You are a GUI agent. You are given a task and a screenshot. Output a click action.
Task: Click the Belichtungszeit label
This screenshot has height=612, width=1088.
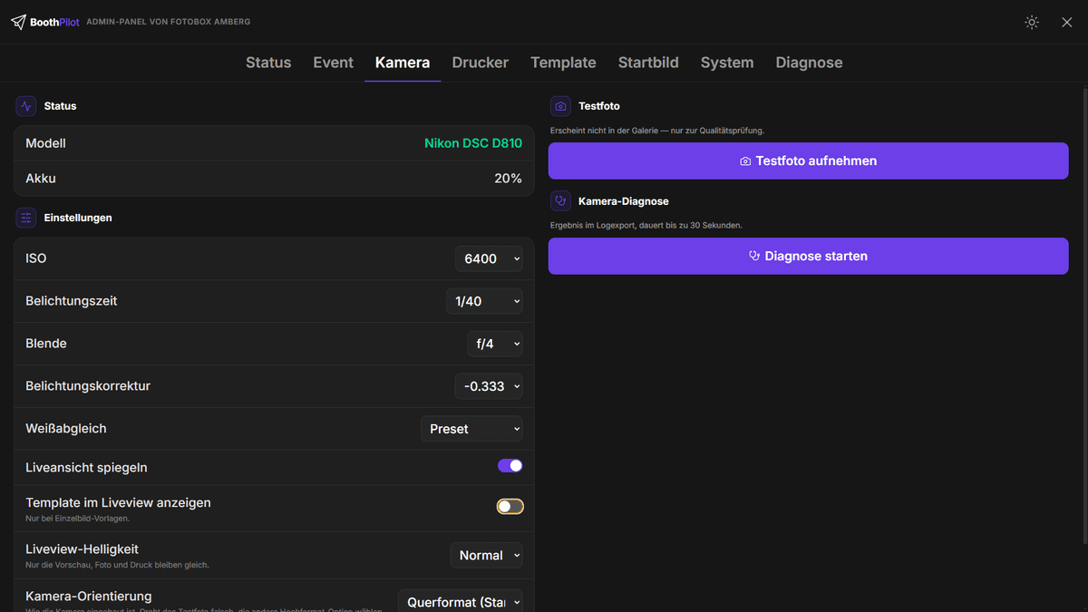click(x=72, y=301)
